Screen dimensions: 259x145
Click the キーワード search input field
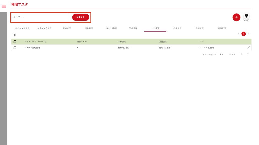40,17
